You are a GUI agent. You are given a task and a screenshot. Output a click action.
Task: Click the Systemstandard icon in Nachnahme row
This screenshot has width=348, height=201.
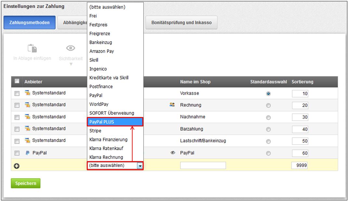(x=27, y=116)
